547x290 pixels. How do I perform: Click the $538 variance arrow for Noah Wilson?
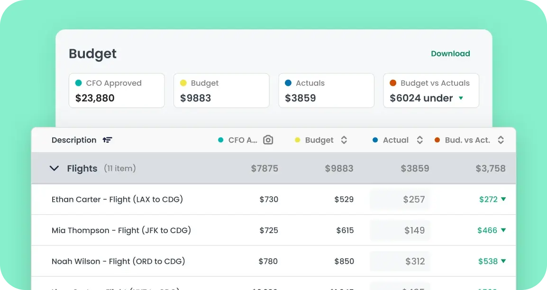click(503, 261)
